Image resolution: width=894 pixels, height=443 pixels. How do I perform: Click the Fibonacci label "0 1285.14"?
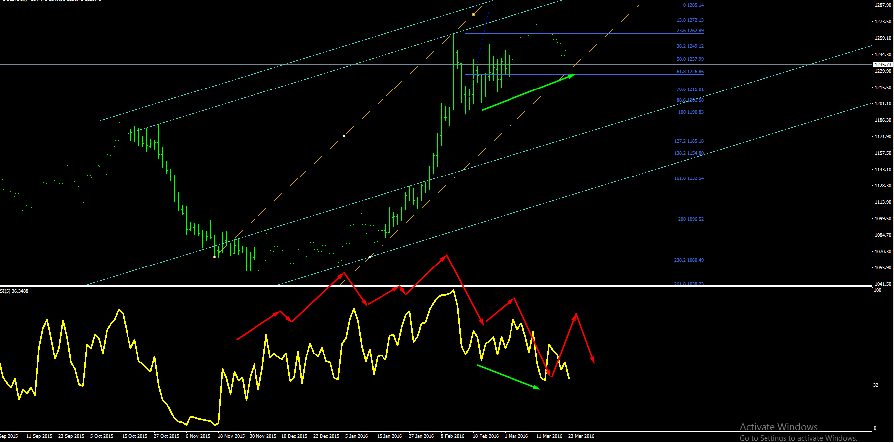click(693, 5)
